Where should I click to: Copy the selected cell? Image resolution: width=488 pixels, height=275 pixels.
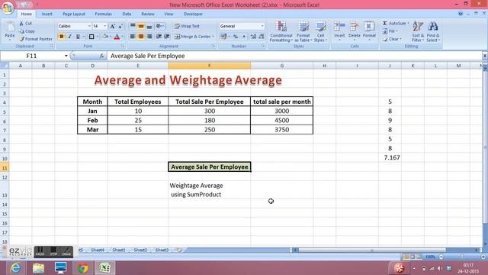(x=27, y=31)
